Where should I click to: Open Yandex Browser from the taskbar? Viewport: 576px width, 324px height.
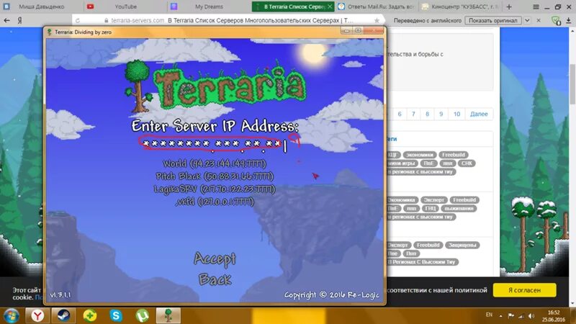[x=37, y=315]
